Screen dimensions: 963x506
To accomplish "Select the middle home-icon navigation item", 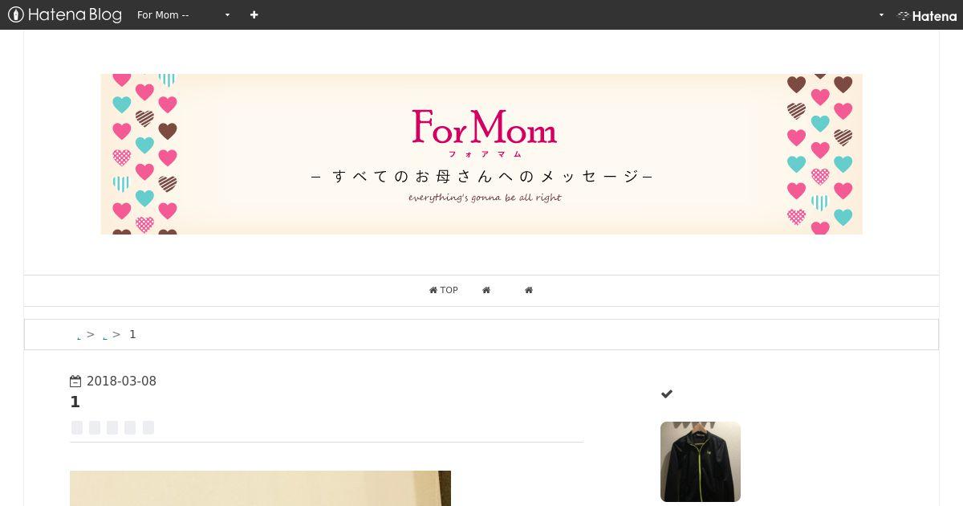I will pyautogui.click(x=486, y=290).
